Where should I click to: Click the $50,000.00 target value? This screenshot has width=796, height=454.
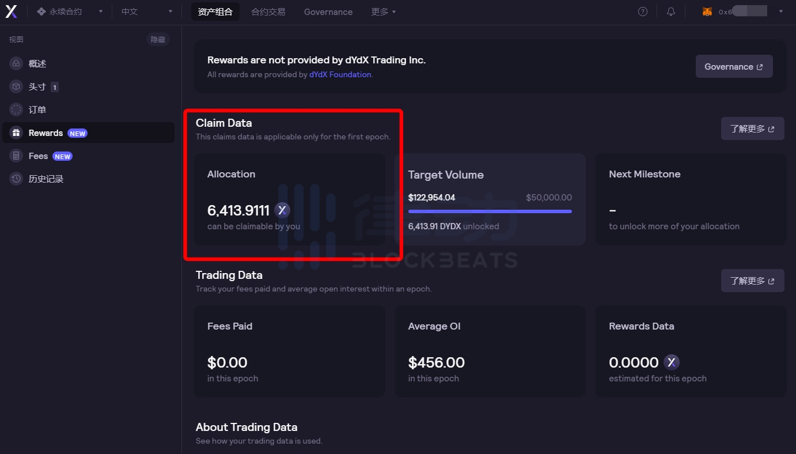pyautogui.click(x=549, y=198)
